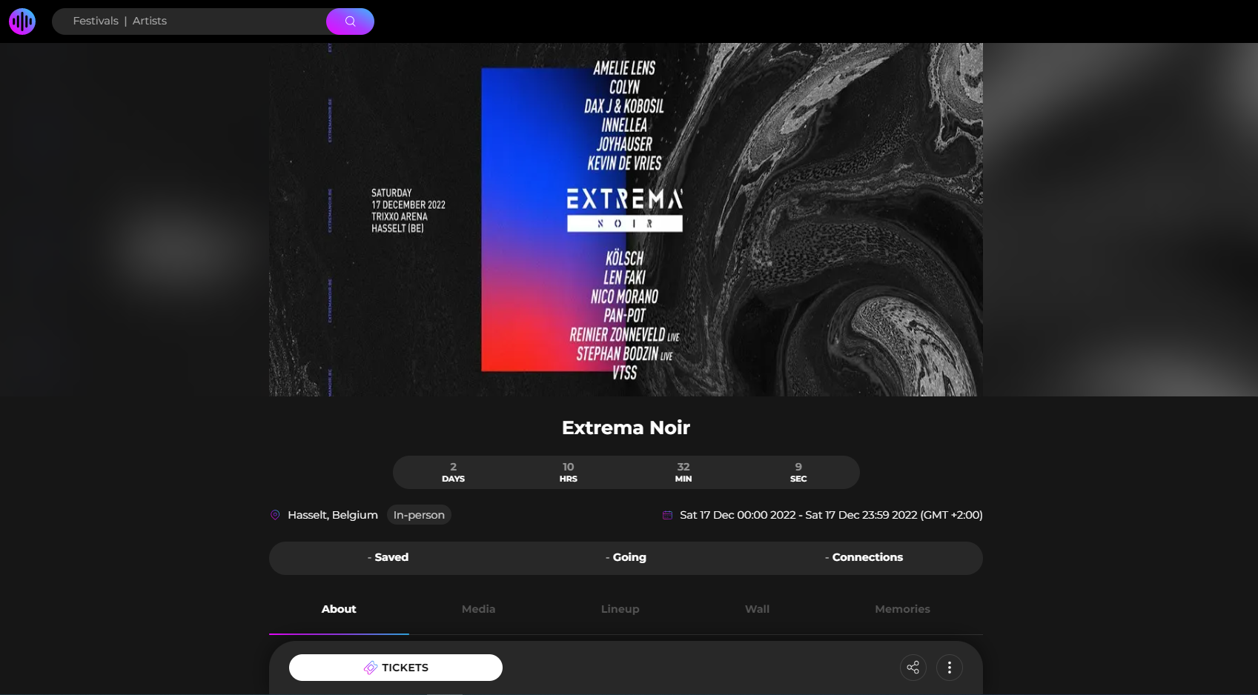Open the share icon button
Viewport: 1258px width, 695px height.
(913, 668)
